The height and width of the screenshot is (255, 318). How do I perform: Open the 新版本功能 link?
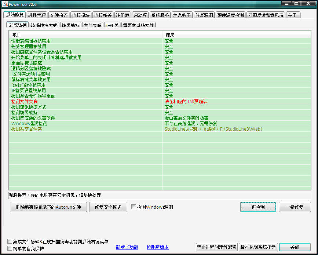pyautogui.click(x=127, y=247)
